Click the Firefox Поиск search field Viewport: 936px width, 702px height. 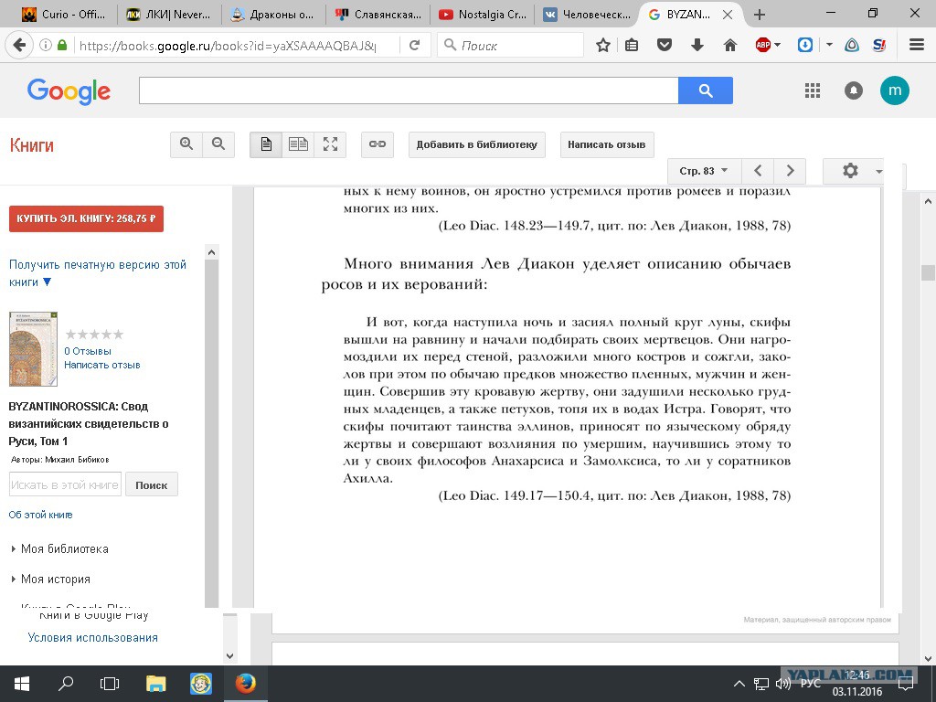coord(510,45)
